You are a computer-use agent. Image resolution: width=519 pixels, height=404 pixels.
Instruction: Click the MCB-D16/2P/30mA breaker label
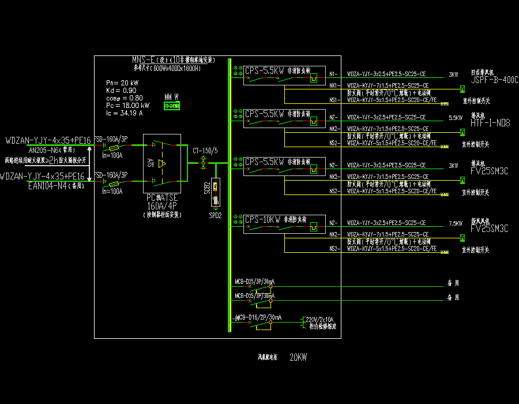click(x=258, y=317)
